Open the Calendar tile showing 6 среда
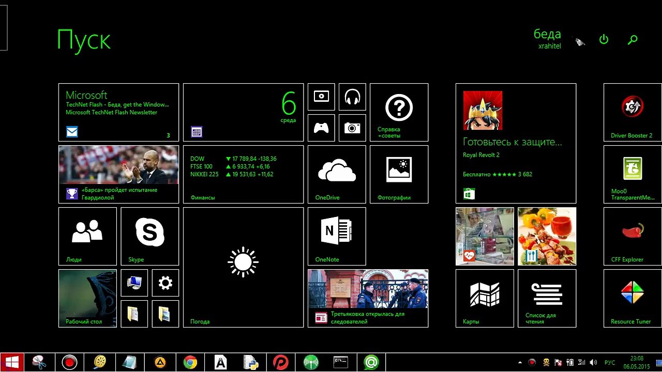 pos(243,112)
